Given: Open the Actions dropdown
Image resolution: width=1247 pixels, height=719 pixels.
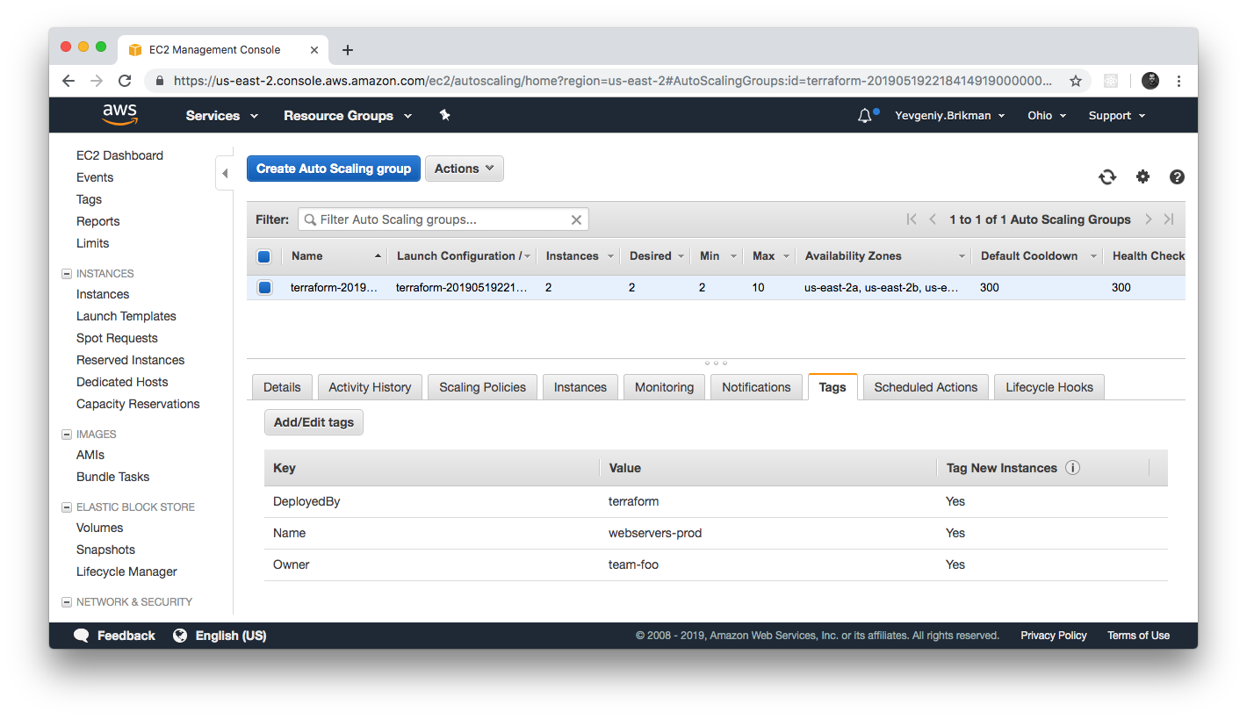Looking at the screenshot, I should 464,169.
